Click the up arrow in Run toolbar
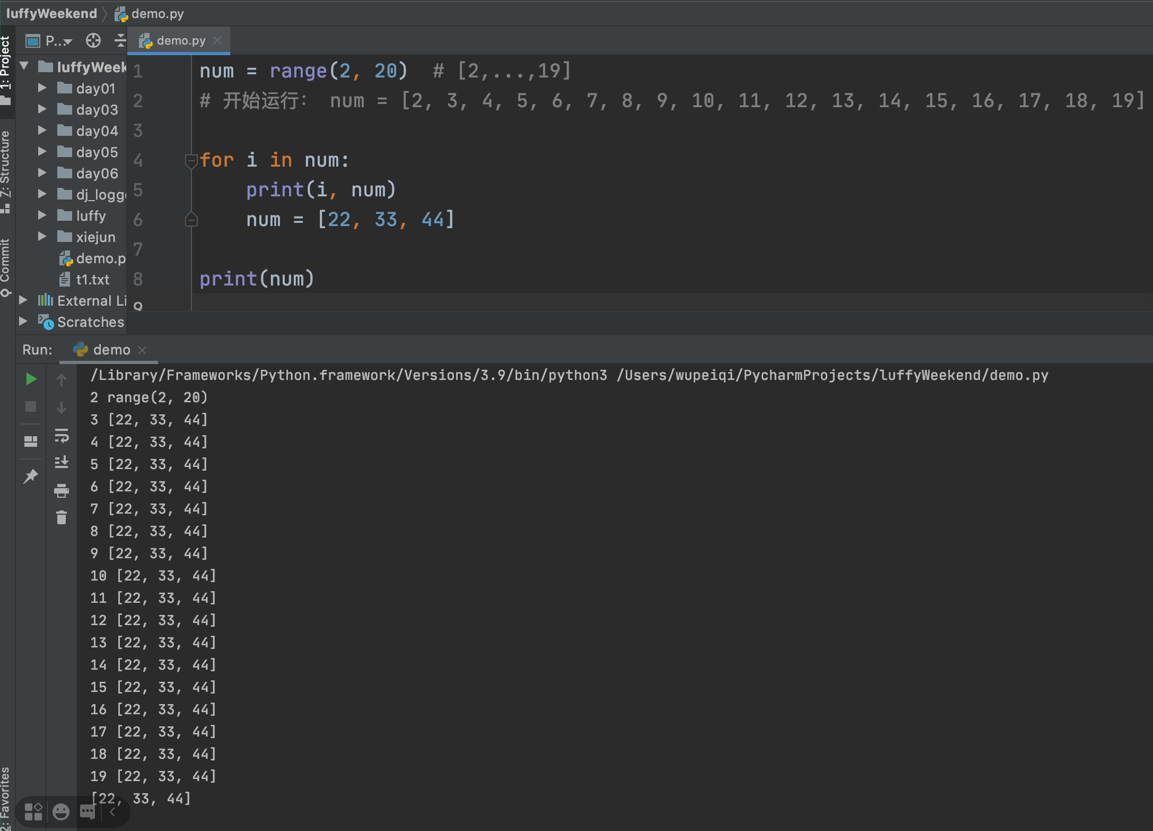This screenshot has width=1153, height=831. click(x=62, y=379)
